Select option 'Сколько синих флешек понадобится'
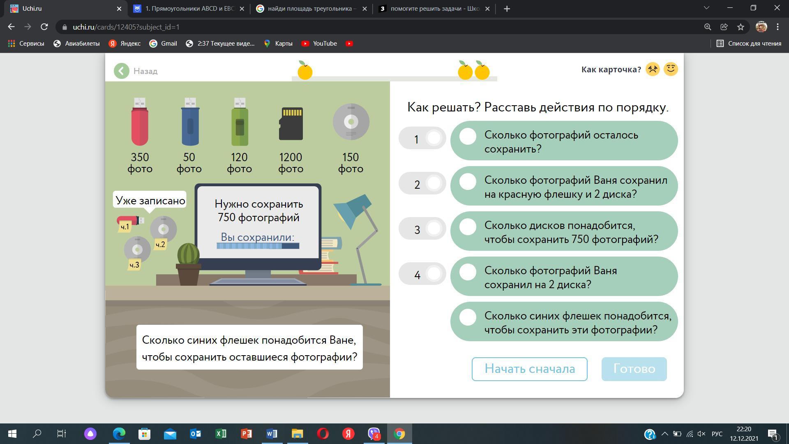The width and height of the screenshot is (789, 444). pos(564,322)
